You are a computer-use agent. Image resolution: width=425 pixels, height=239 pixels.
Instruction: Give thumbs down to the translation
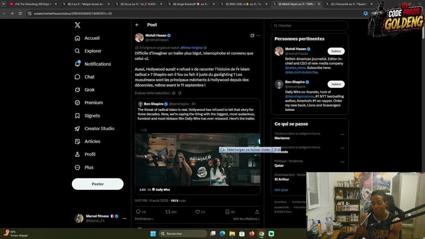pyautogui.click(x=180, y=93)
